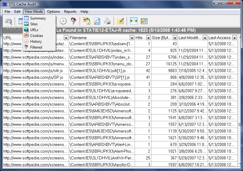Click the document magnifier preview toolbar icon
The image size is (243, 171).
point(97,21)
